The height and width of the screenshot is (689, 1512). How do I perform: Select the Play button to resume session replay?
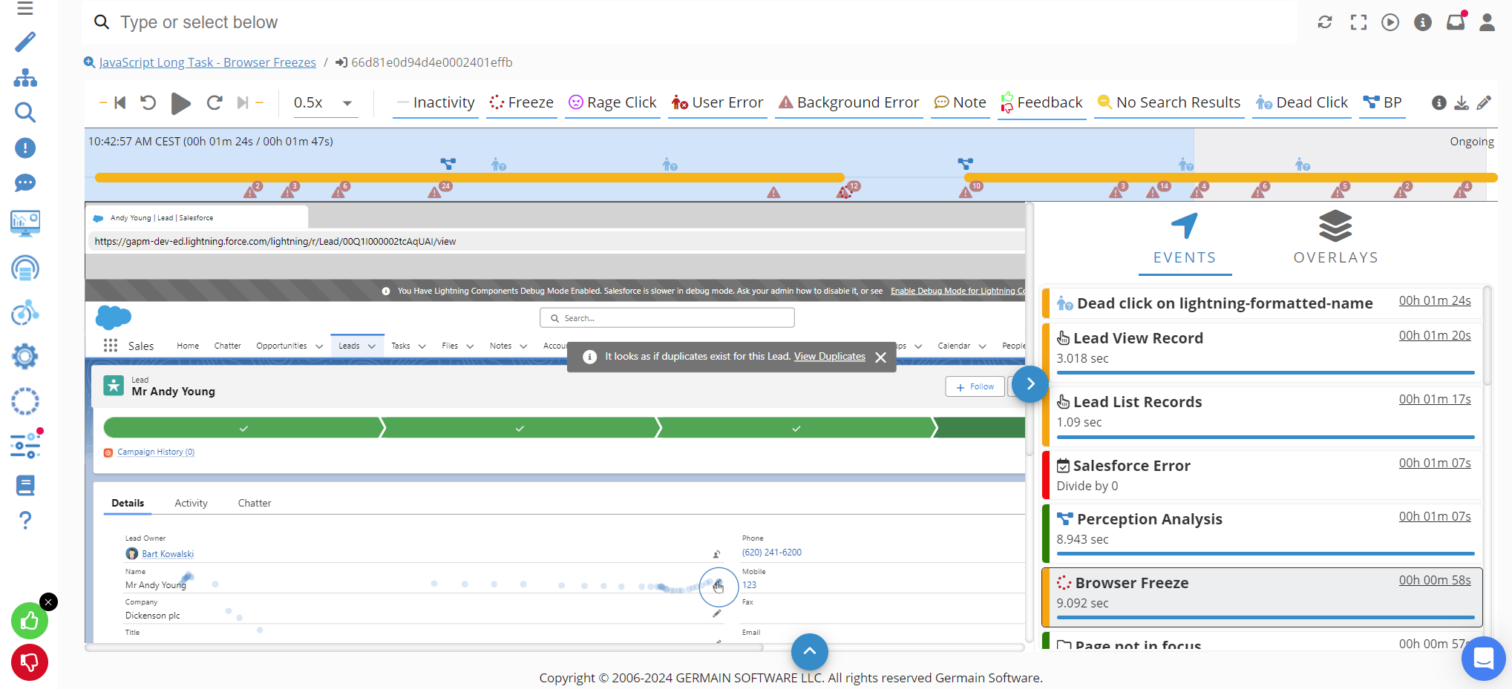point(180,103)
